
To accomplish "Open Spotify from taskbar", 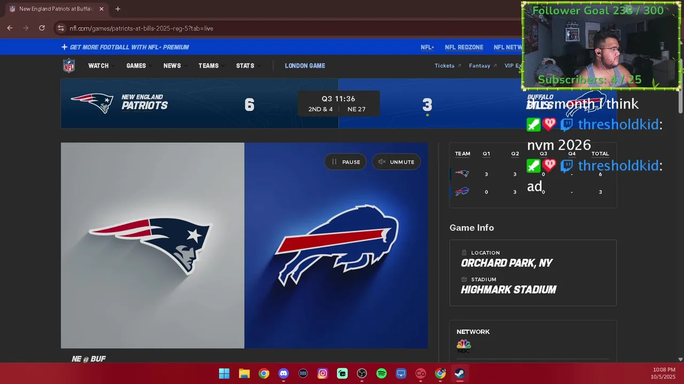I will coord(382,373).
